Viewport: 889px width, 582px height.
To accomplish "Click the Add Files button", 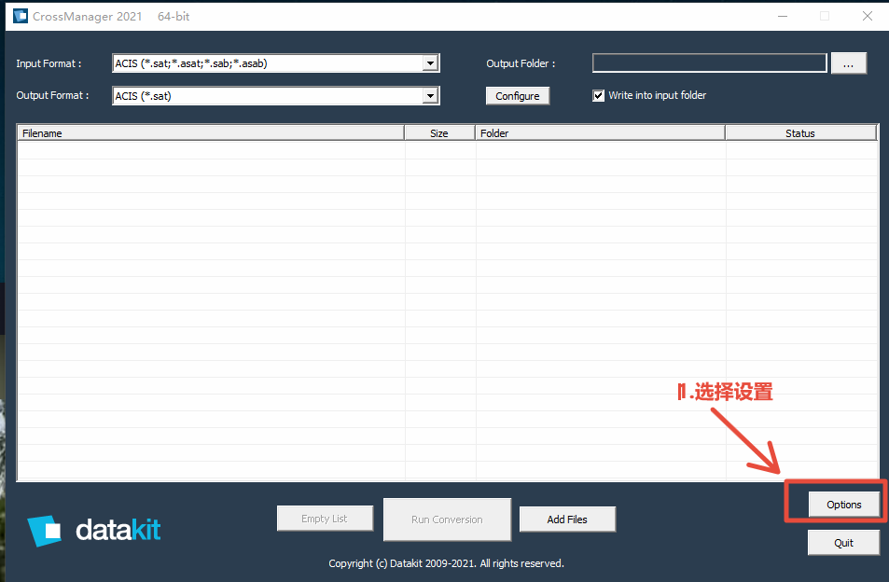I will pos(567,520).
